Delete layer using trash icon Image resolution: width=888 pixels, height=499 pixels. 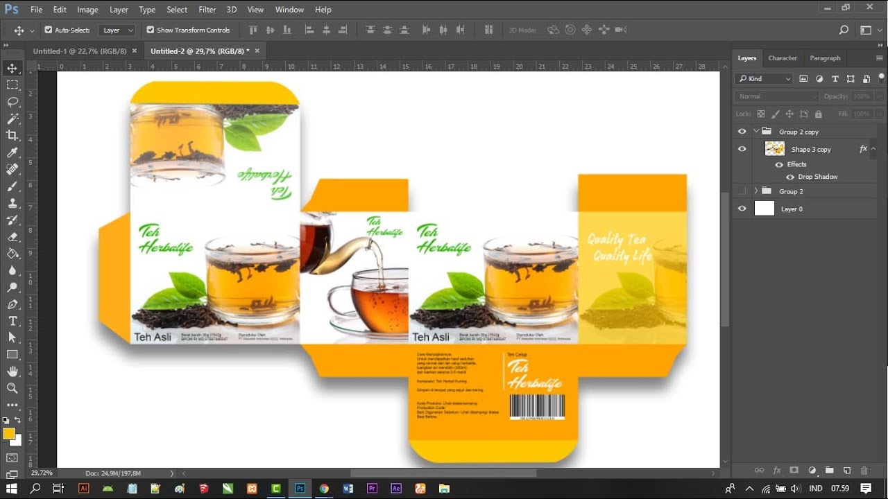coord(864,471)
